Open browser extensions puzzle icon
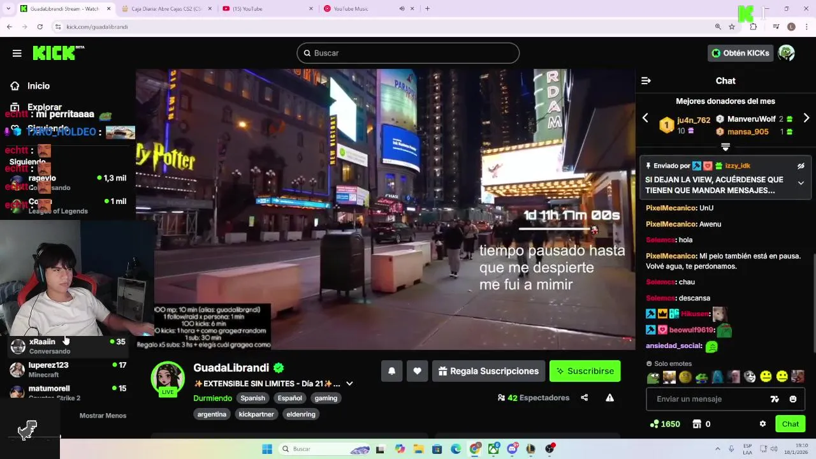Image resolution: width=816 pixels, height=459 pixels. (754, 27)
